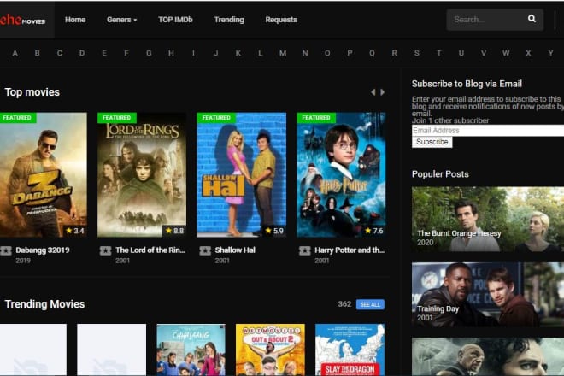This screenshot has width=564, height=376.
Task: Click the Shallow Hal title link
Action: 235,250
